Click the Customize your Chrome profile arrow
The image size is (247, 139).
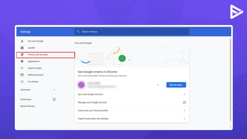184,111
